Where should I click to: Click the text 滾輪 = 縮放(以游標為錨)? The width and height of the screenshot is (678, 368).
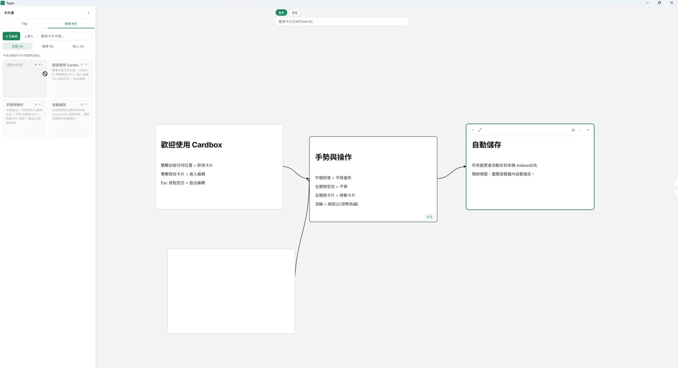[x=336, y=204]
